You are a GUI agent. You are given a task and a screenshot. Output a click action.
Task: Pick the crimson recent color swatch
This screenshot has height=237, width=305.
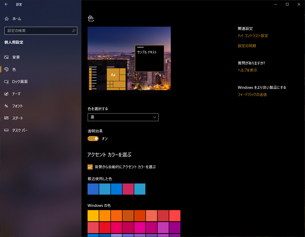point(128,189)
